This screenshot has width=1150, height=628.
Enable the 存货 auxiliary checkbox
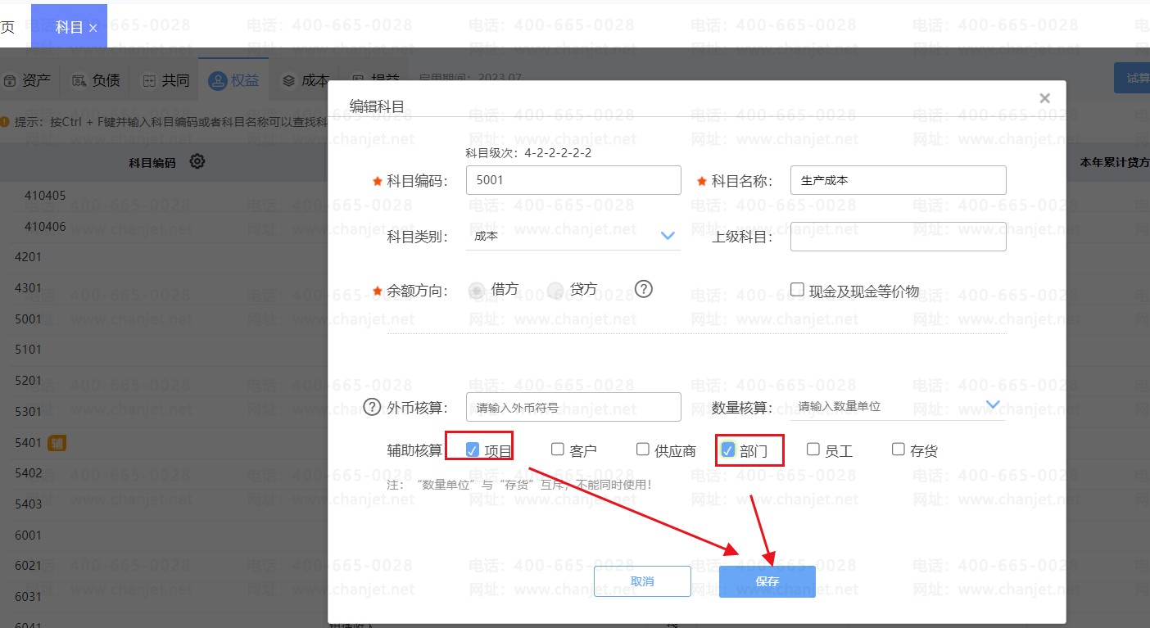click(x=898, y=450)
